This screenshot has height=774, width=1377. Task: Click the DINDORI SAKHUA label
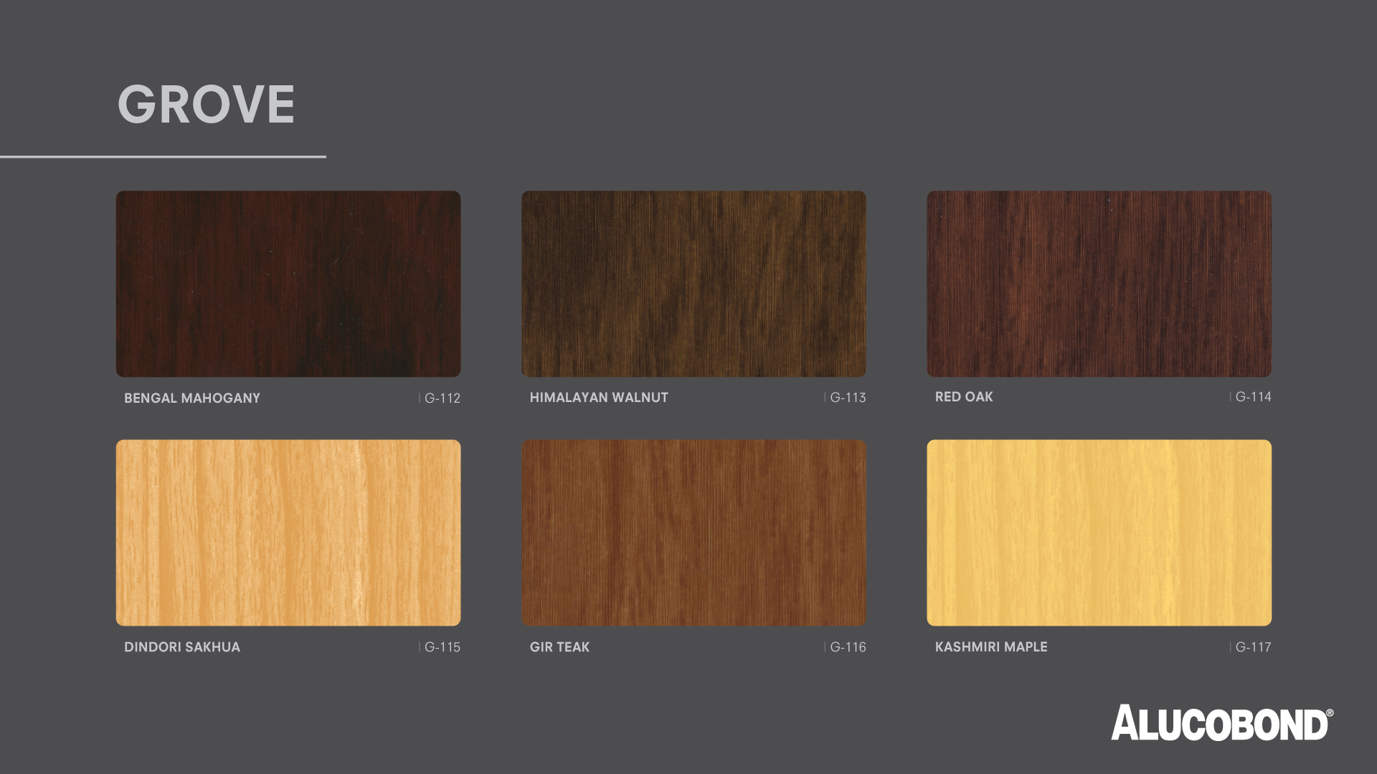pos(182,646)
